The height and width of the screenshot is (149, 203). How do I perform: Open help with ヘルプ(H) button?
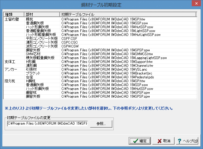coord(187,141)
